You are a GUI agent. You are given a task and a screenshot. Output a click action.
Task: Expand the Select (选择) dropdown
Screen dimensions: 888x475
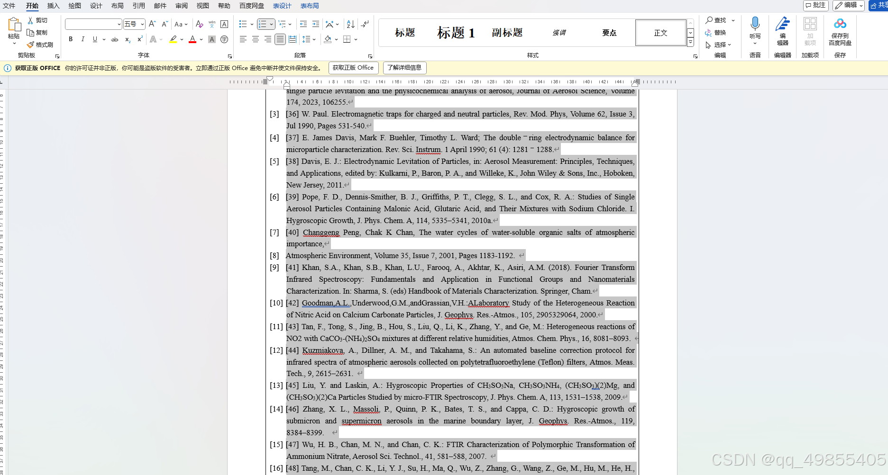pos(730,45)
